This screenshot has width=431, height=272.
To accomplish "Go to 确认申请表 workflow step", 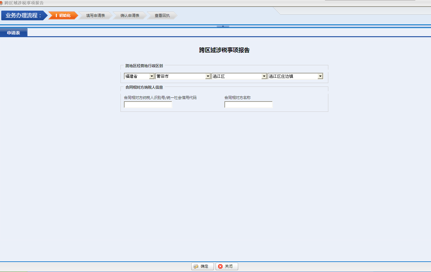I will tap(130, 15).
